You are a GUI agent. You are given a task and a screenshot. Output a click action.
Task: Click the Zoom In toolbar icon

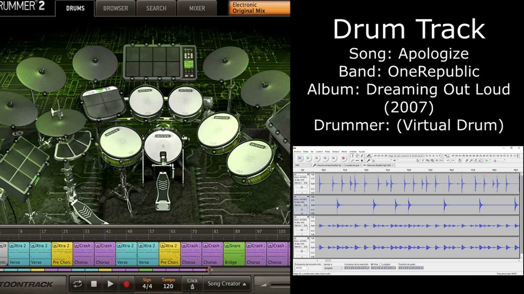467,160
